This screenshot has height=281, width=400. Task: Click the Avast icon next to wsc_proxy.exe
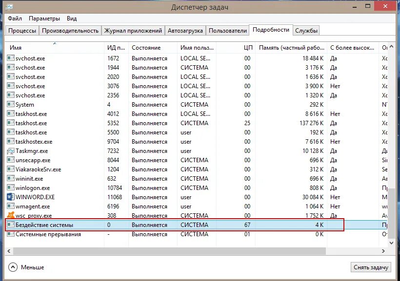[x=11, y=215]
